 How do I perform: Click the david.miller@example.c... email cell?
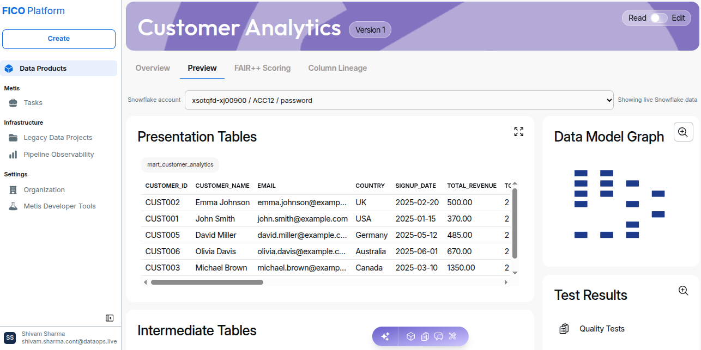(302, 235)
